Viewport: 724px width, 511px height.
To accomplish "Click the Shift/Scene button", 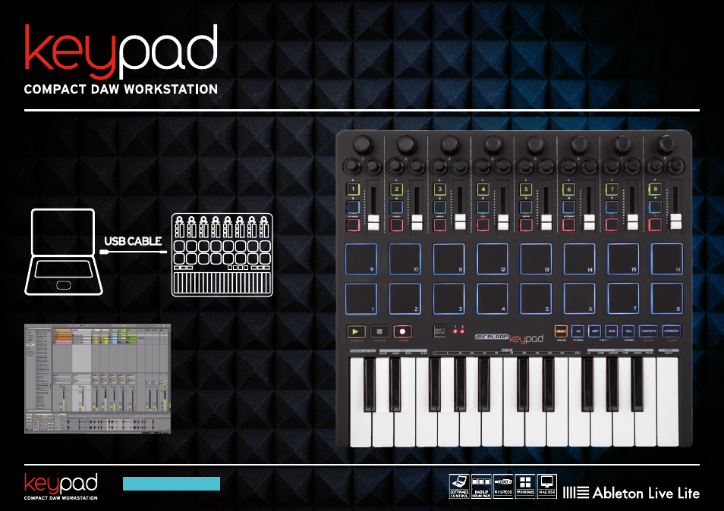I will point(439,331).
